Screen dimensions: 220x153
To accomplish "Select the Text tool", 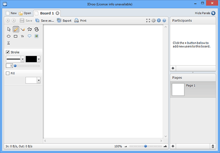I will click(22, 36).
